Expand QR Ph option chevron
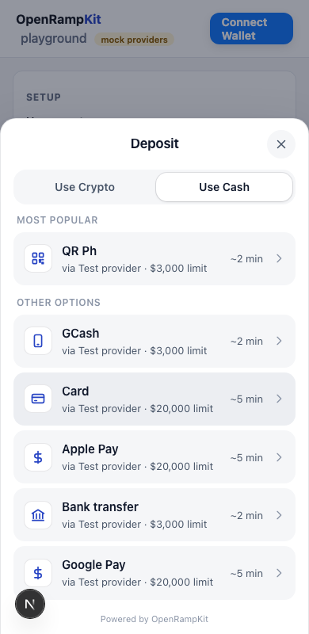Viewport: 309px width, 634px height. click(x=279, y=258)
